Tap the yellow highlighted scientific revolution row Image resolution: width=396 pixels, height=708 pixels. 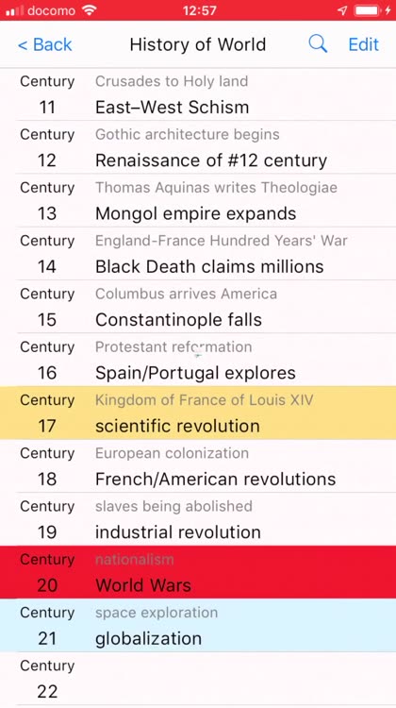click(198, 413)
